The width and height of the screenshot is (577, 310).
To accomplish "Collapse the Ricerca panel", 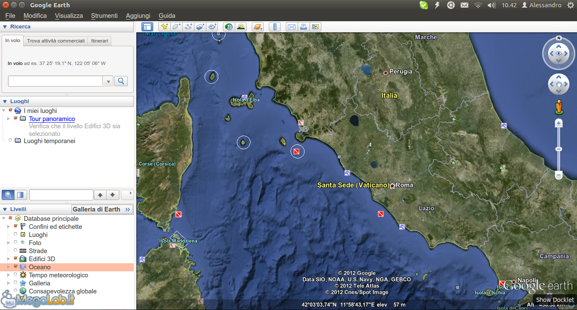I will click(5, 27).
